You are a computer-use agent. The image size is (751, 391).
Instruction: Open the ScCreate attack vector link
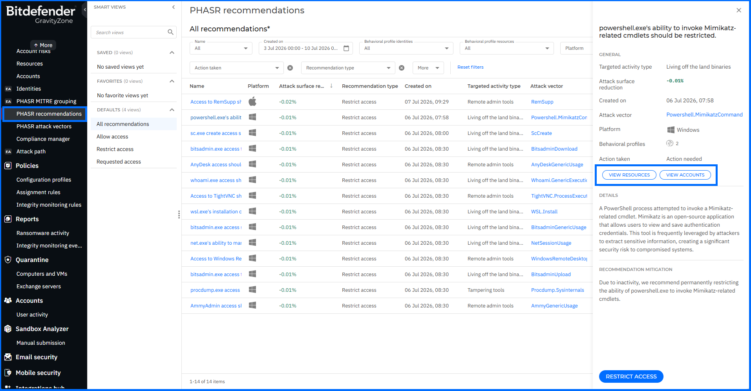(x=541, y=133)
